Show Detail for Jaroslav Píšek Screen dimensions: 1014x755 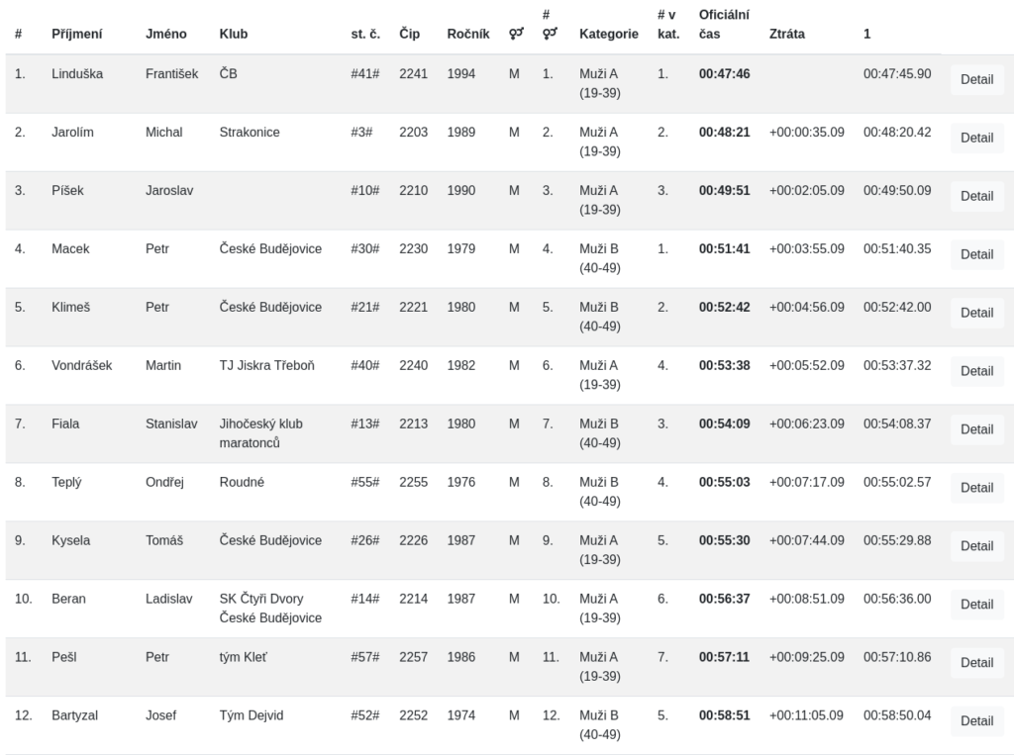[976, 196]
